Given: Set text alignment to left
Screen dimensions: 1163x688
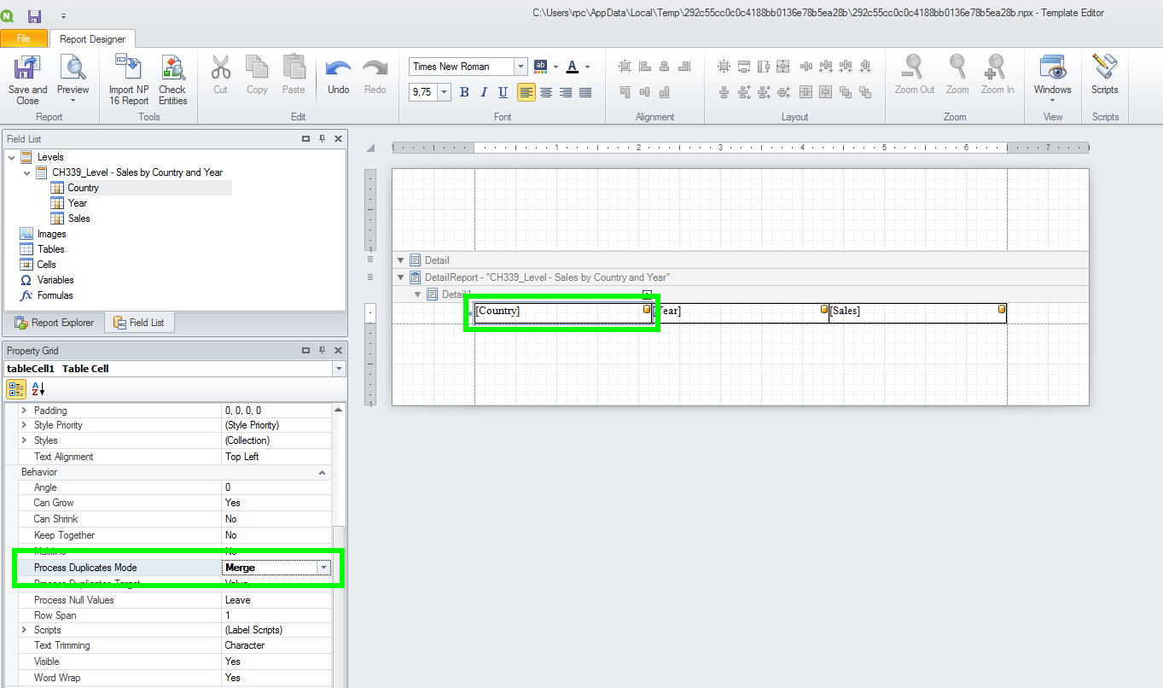Looking at the screenshot, I should [x=526, y=92].
